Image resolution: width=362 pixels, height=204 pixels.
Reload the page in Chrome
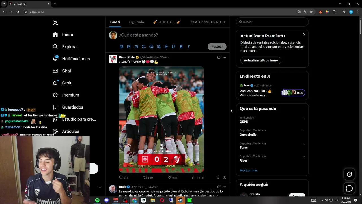coord(18,12)
